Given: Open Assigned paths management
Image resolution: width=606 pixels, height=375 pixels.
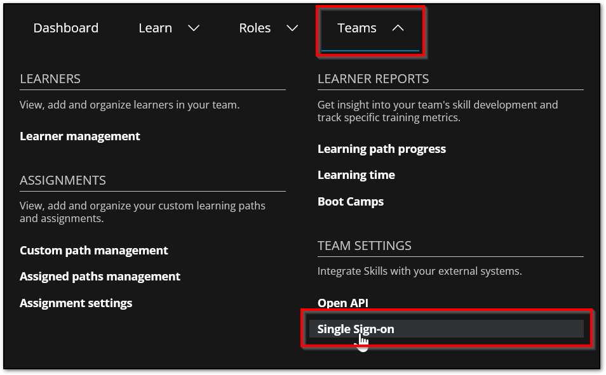Looking at the screenshot, I should [100, 276].
